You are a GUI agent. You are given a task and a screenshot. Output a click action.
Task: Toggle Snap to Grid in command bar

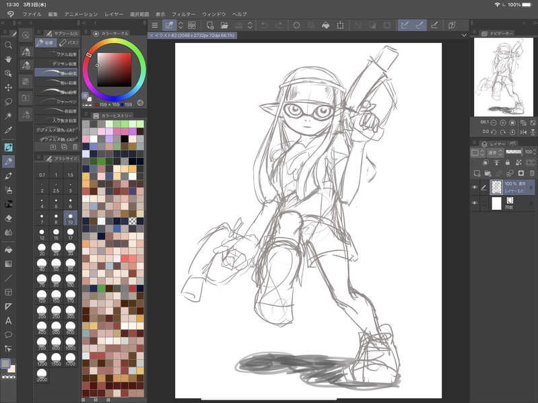click(x=434, y=25)
